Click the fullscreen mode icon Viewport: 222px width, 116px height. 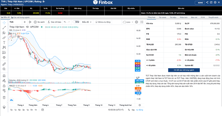coord(142,22)
